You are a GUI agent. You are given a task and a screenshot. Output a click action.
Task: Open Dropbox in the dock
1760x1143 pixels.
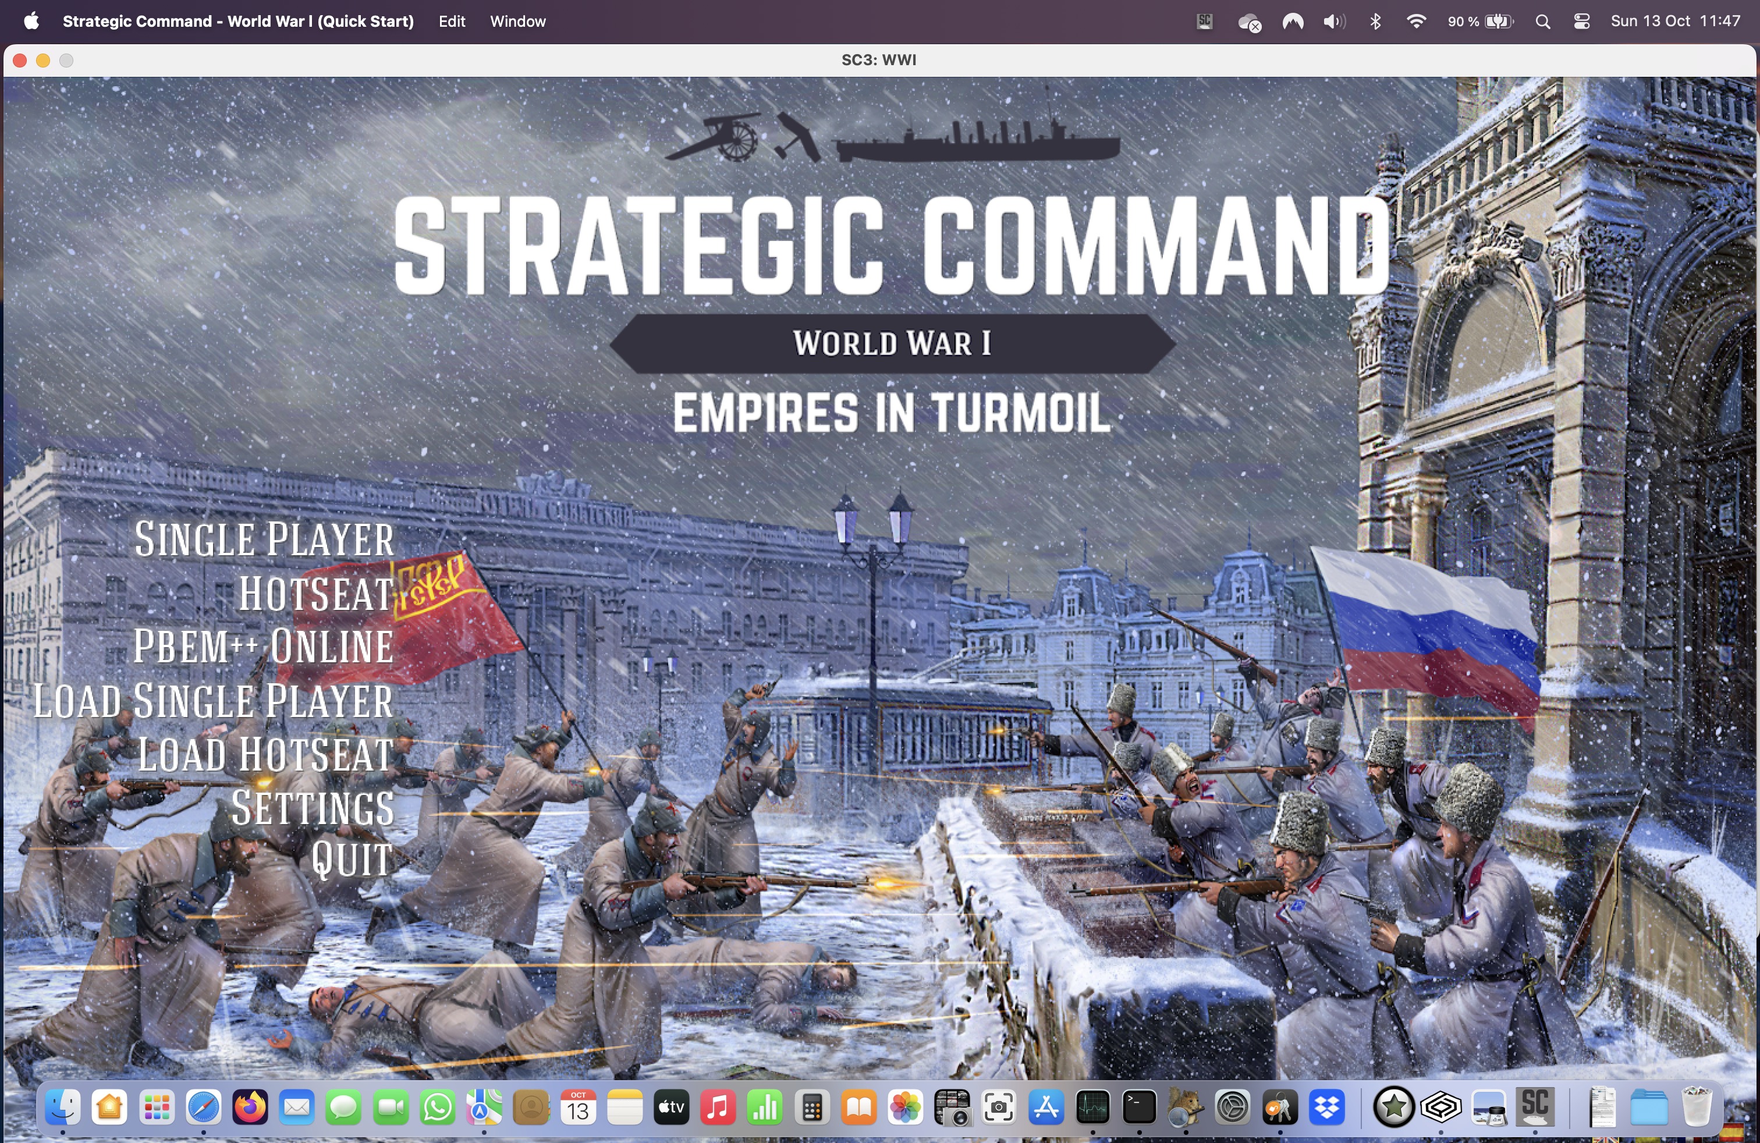[x=1326, y=1107]
